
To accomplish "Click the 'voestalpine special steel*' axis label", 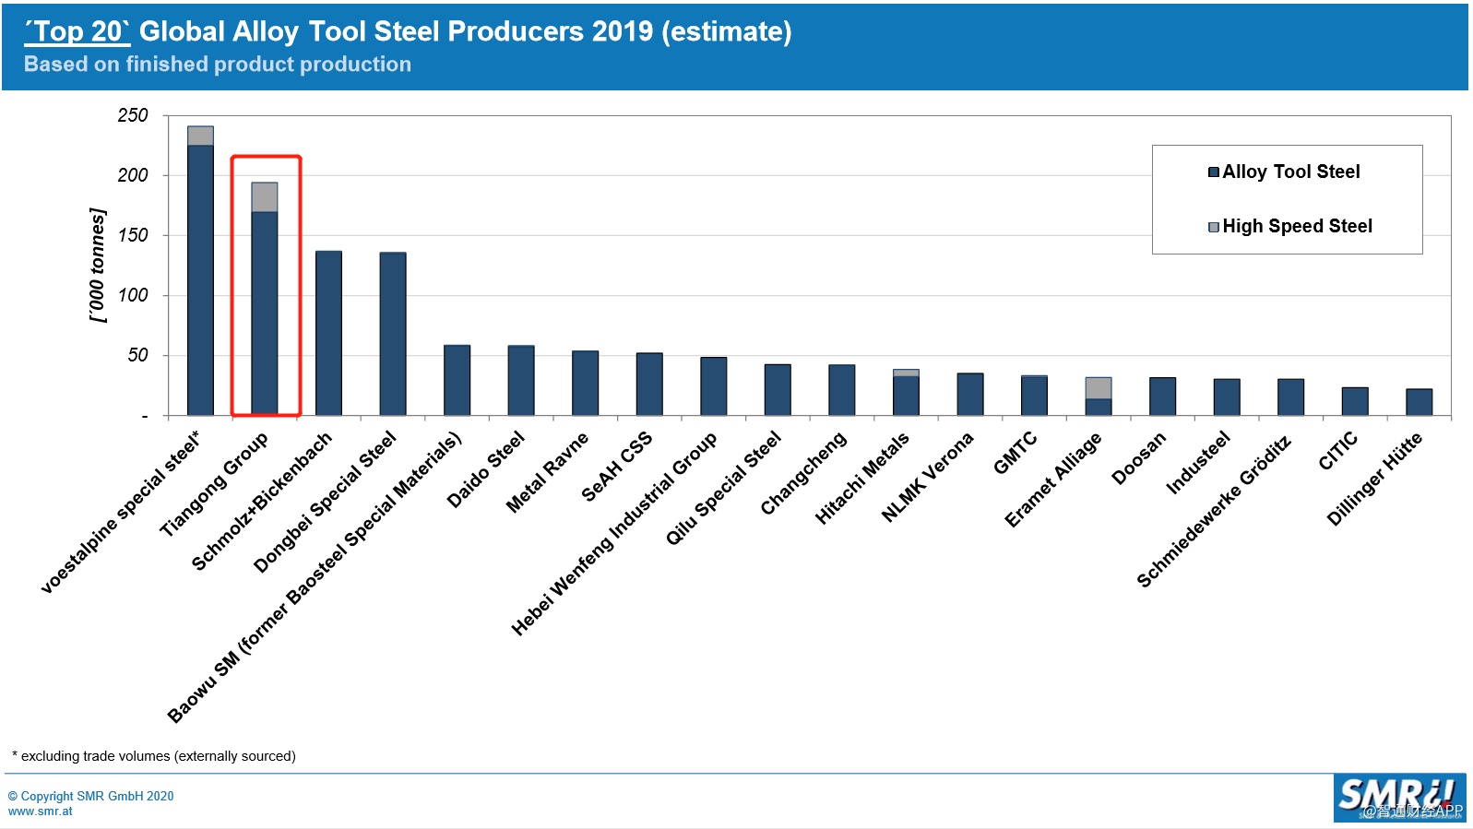I will coord(121,512).
